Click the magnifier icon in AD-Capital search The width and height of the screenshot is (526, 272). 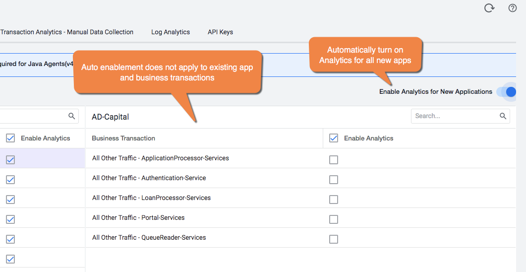503,116
